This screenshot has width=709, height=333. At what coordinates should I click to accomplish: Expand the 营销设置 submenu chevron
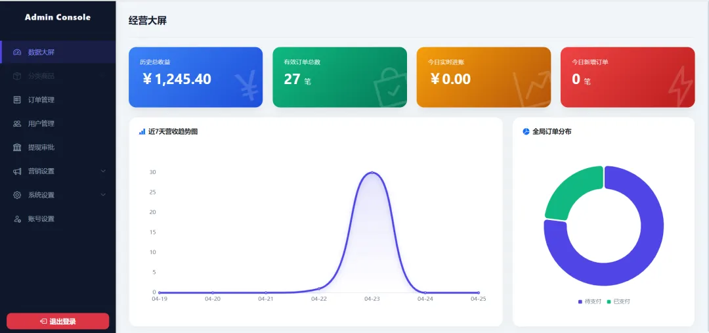pos(103,171)
